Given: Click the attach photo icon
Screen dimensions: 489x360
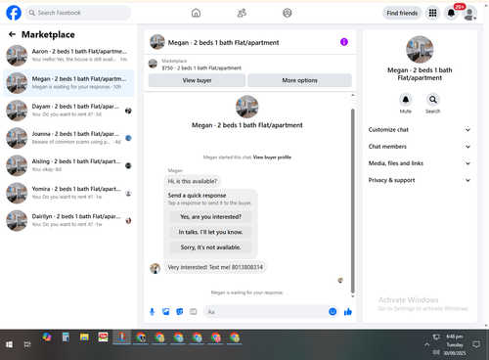Looking at the screenshot, I should (x=166, y=312).
